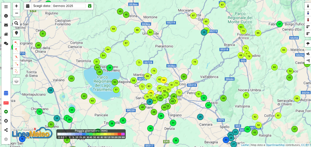Click the green calendar-plus icon
The image size is (311, 147).
pos(90,6)
